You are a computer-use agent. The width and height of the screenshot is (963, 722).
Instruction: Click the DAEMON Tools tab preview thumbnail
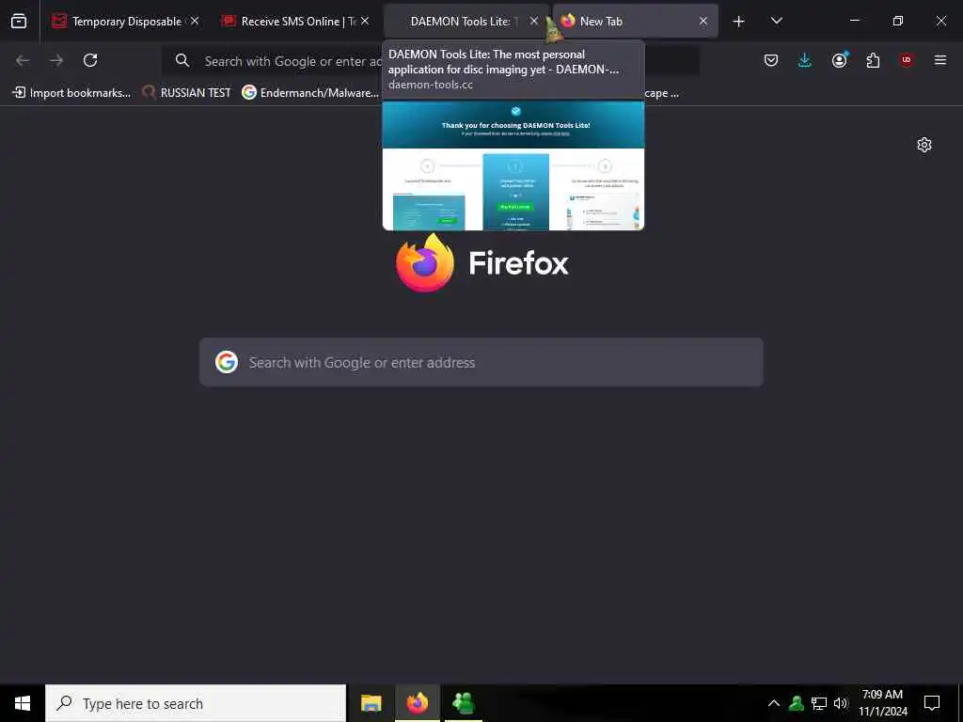click(x=513, y=165)
